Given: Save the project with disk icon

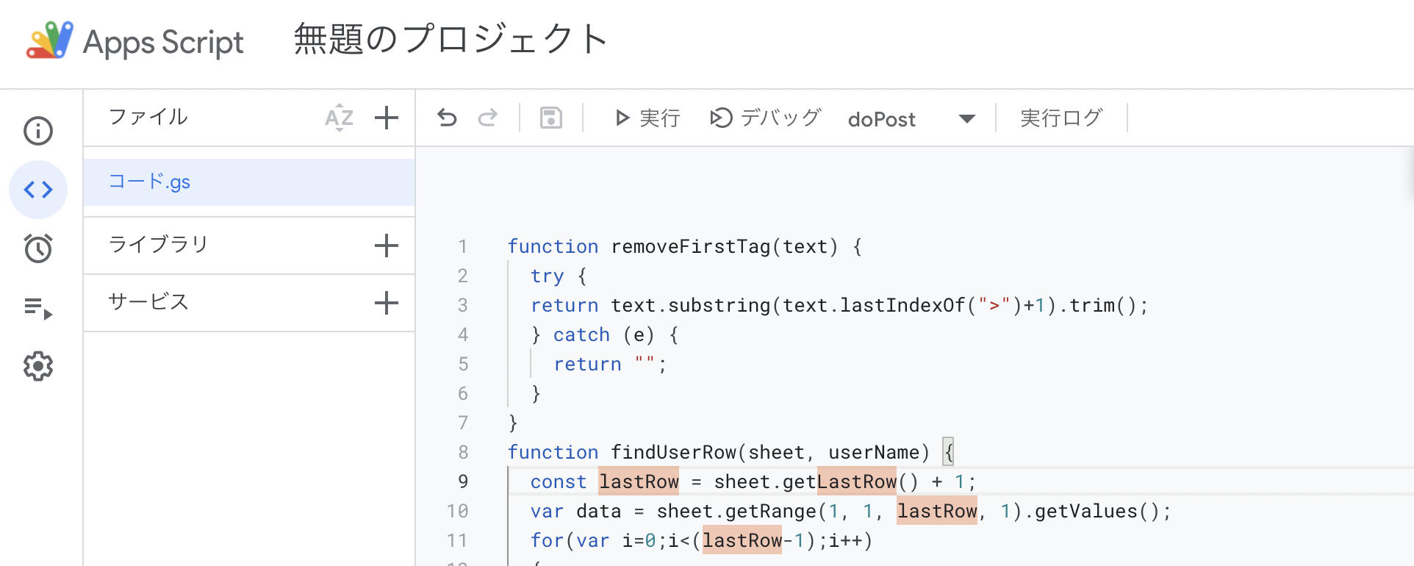Looking at the screenshot, I should click(x=551, y=118).
